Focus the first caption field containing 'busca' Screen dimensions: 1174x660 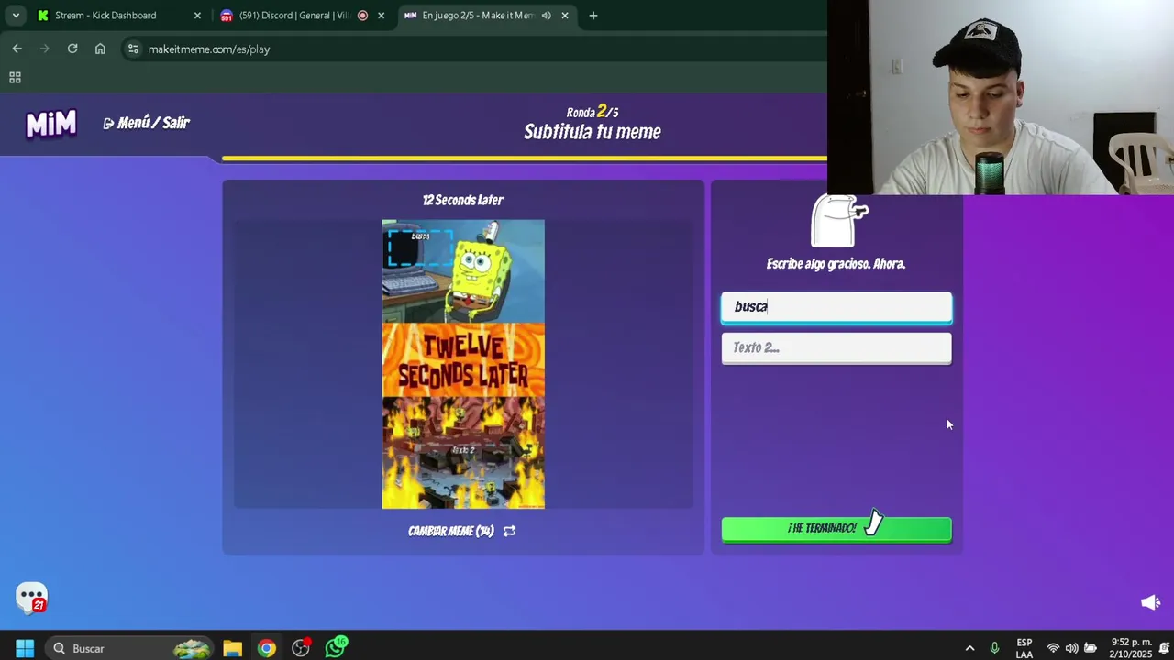pyautogui.click(x=836, y=307)
